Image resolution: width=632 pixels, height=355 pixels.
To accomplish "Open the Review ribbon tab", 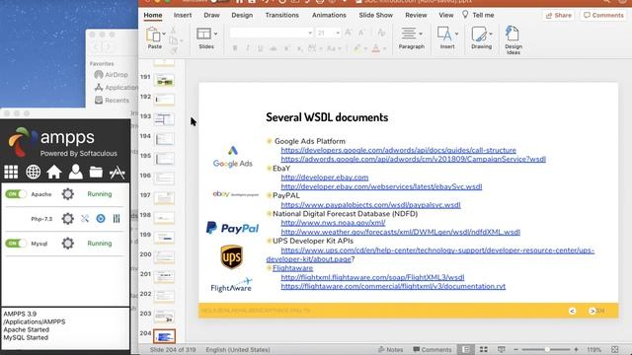I will [x=416, y=15].
